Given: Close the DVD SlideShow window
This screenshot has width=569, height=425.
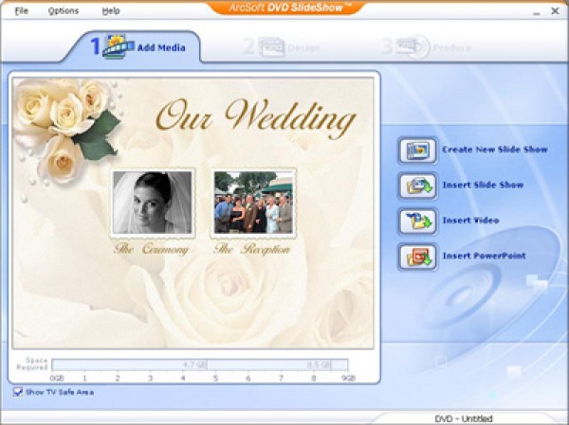Looking at the screenshot, I should coord(555,11).
